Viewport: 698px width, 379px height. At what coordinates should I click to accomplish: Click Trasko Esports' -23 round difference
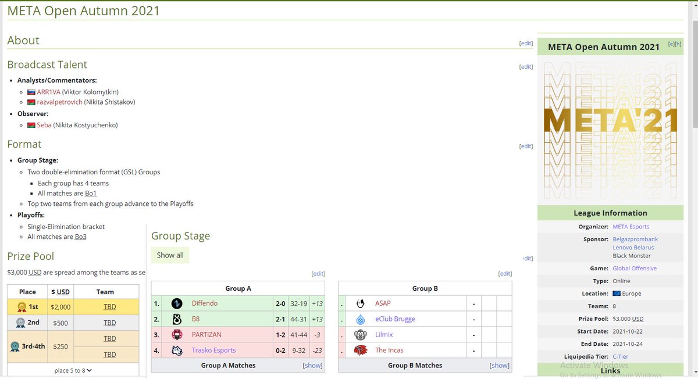point(317,351)
